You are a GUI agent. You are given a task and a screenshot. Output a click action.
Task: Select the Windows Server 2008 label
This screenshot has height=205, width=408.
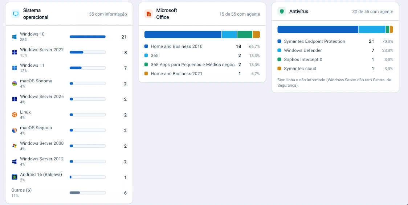[x=42, y=143]
